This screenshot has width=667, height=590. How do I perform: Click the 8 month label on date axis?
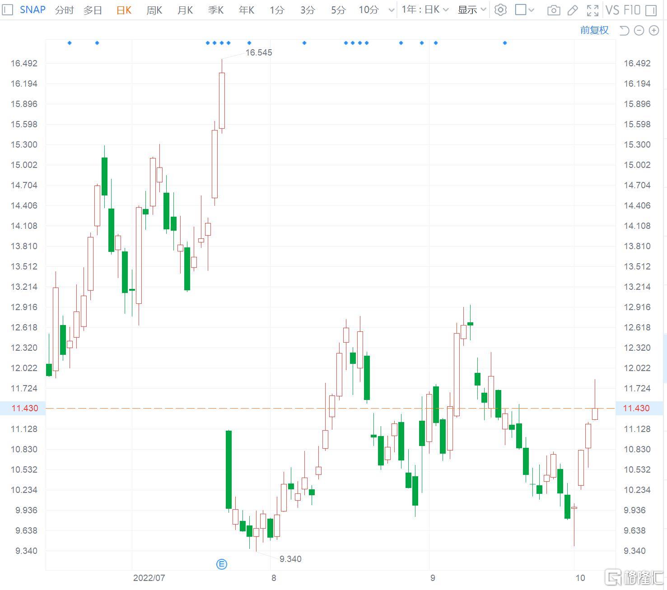point(274,578)
